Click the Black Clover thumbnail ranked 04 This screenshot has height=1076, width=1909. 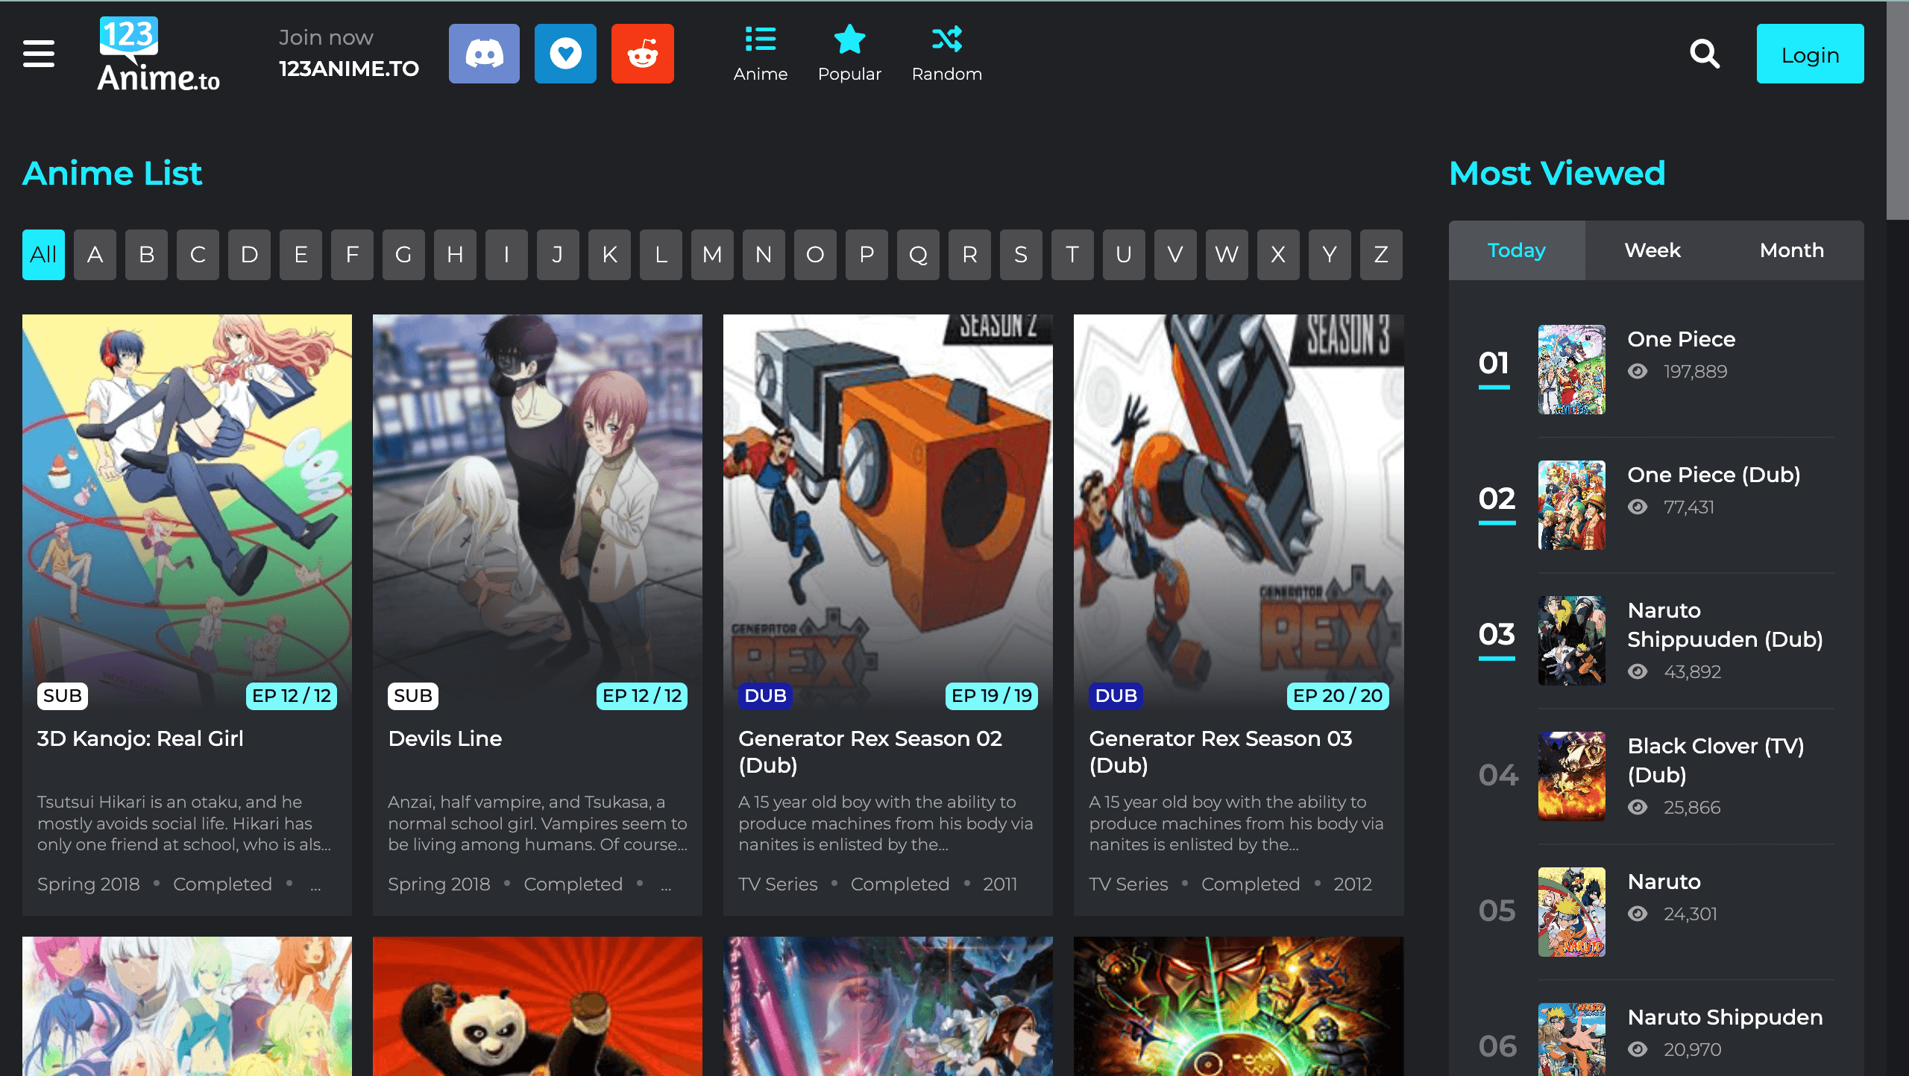click(1572, 776)
